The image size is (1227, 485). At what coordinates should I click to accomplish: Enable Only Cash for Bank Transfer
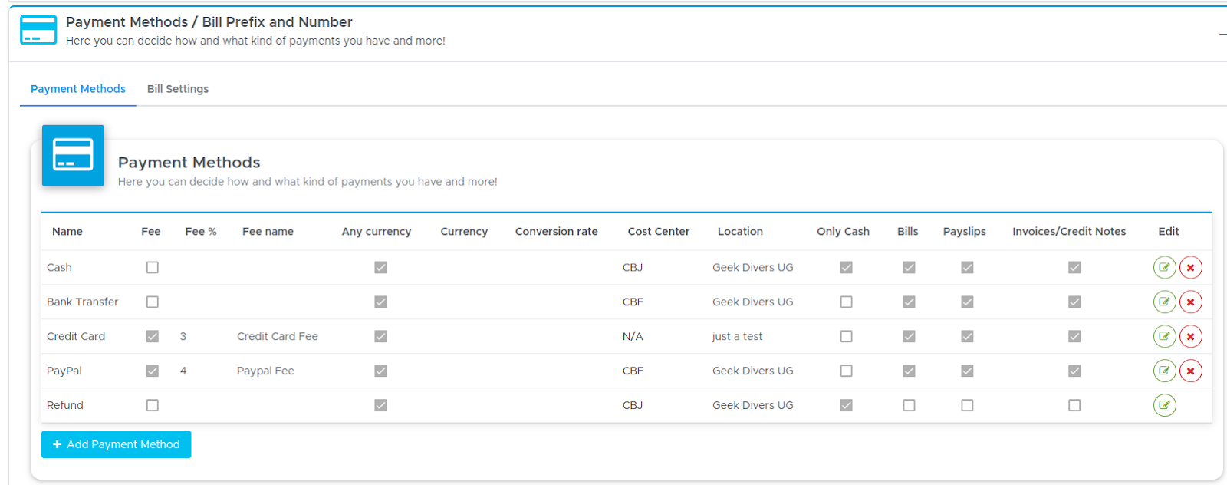[x=846, y=302]
